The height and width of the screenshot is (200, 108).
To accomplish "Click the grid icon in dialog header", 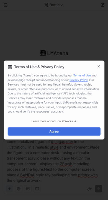I will (10, 67).
